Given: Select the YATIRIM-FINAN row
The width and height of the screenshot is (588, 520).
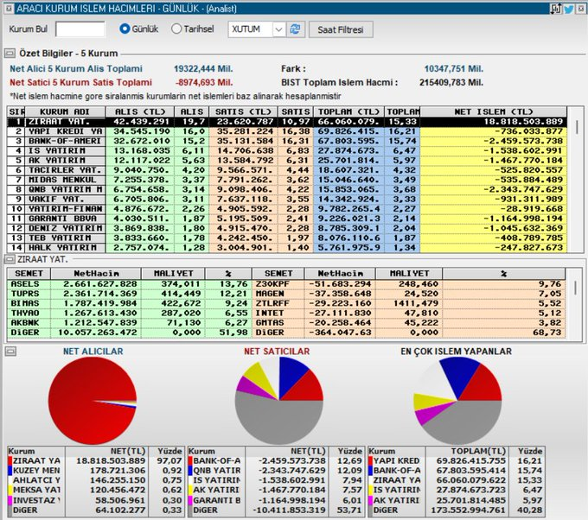Looking at the screenshot, I should pos(287,209).
